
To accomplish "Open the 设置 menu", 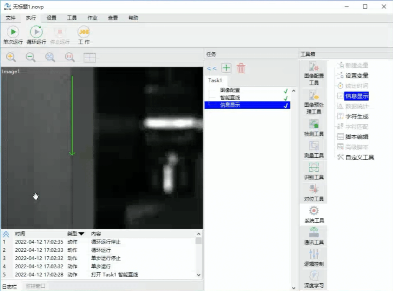I will click(x=52, y=18).
